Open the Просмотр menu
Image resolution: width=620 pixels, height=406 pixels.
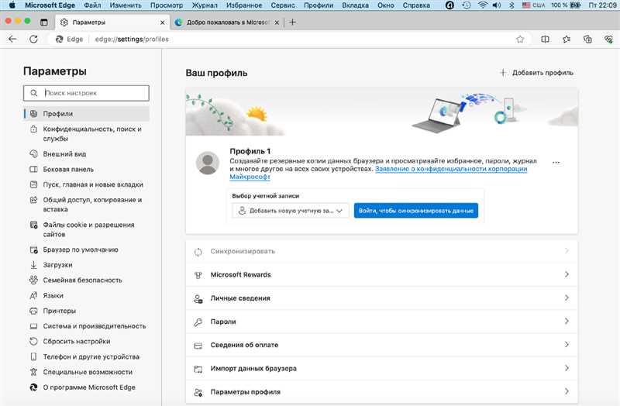click(167, 5)
